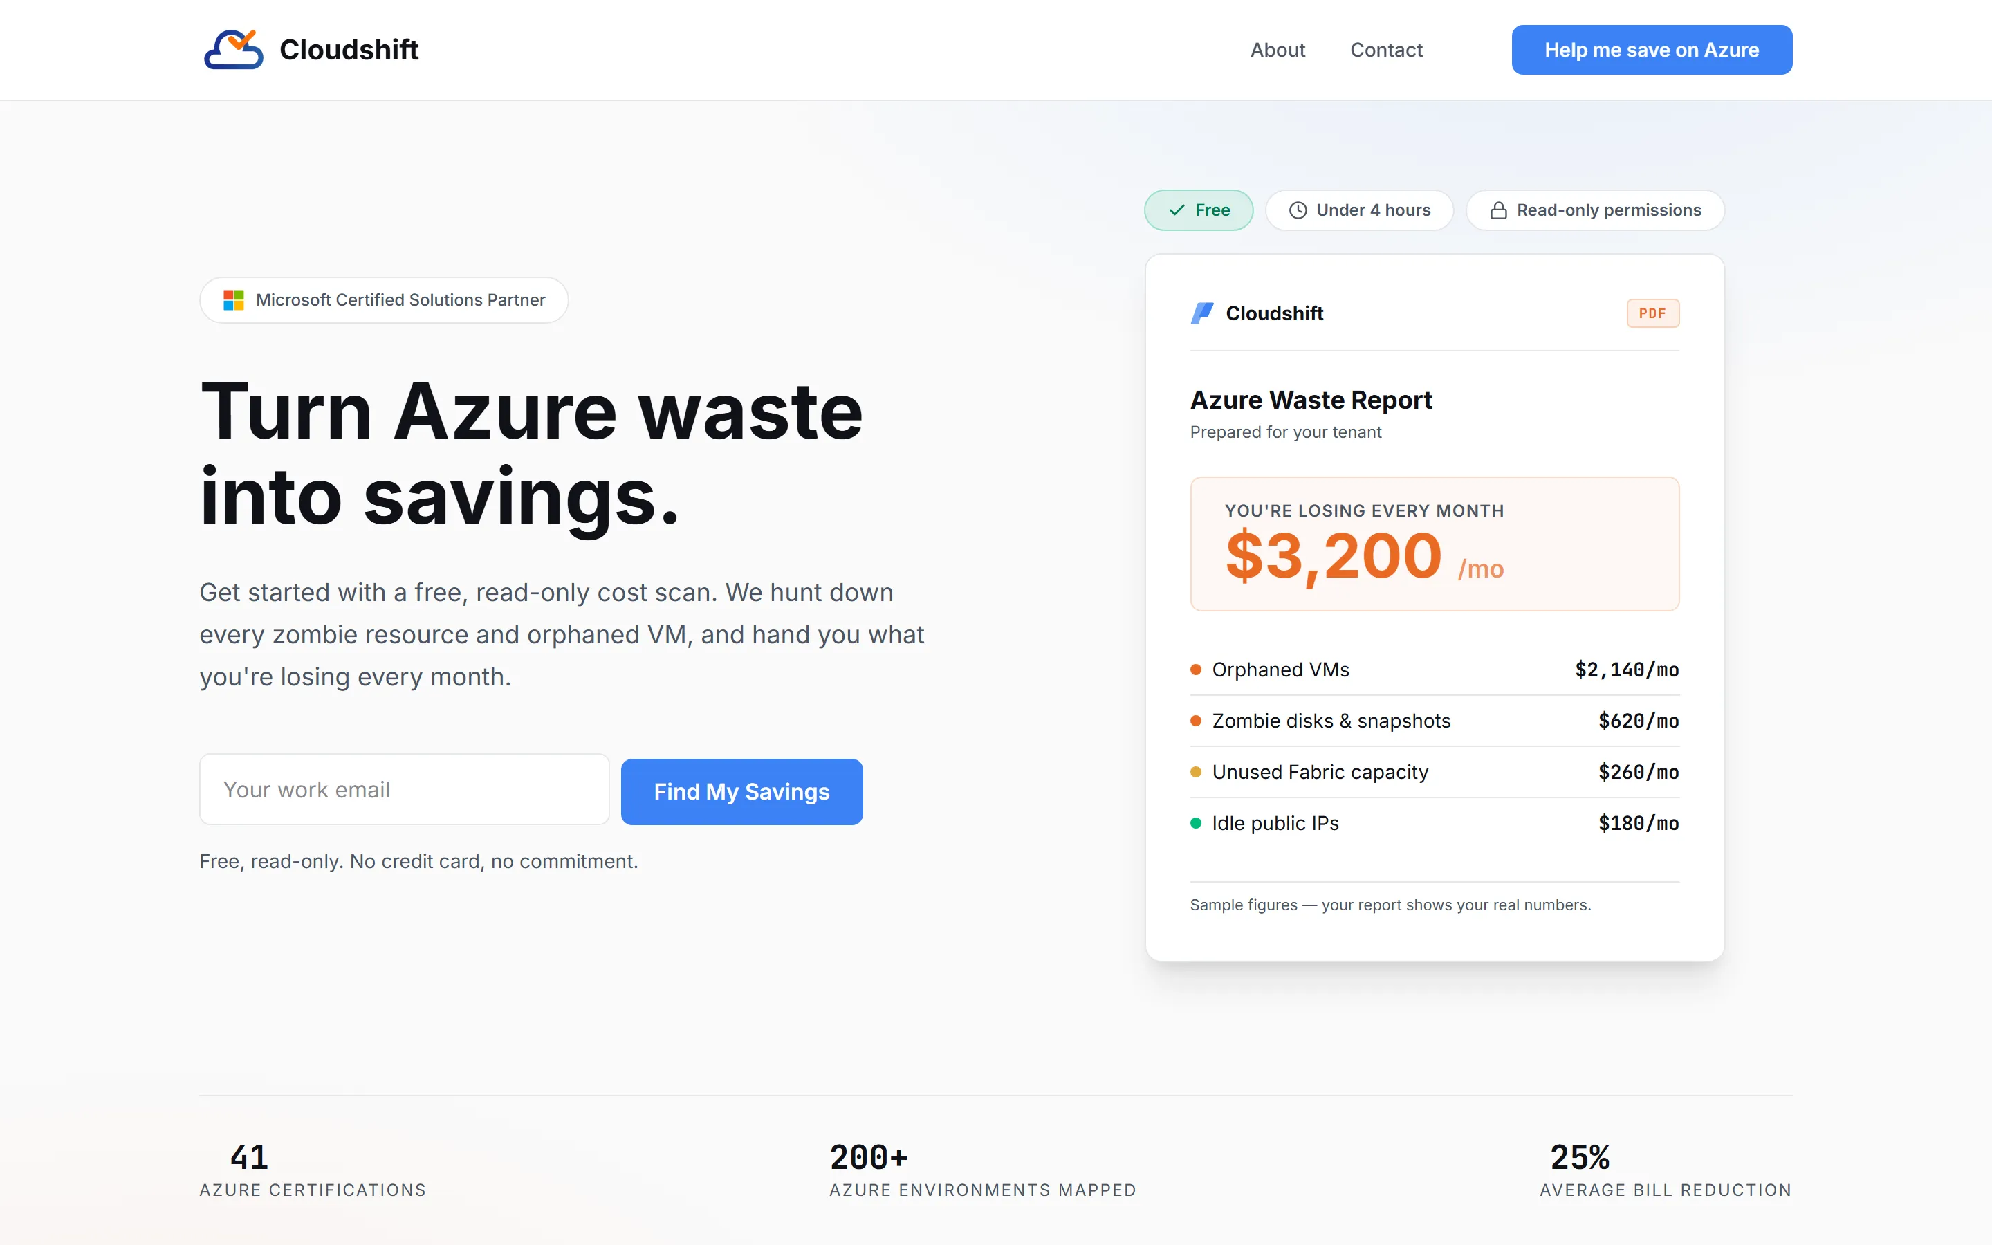Click the Cloudshift cloud logo icon
Image resolution: width=1992 pixels, height=1245 pixels.
[234, 49]
